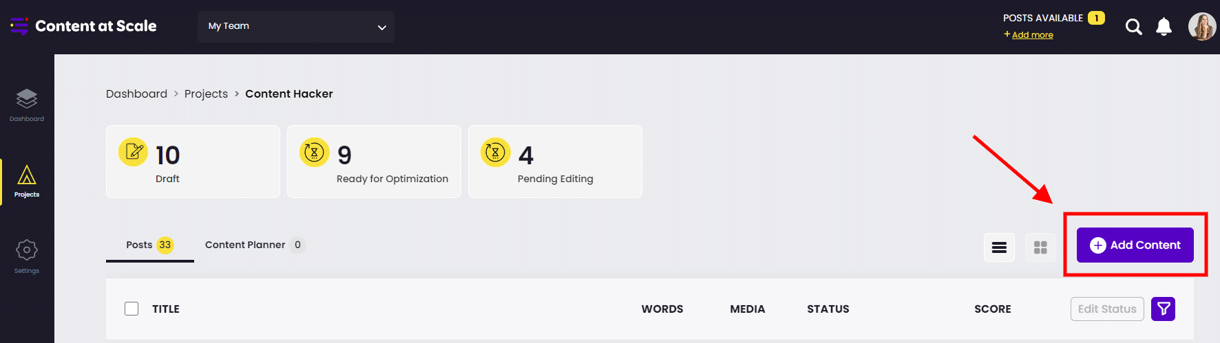Image resolution: width=1220 pixels, height=343 pixels.
Task: Open the purple filter button
Action: 1163,309
